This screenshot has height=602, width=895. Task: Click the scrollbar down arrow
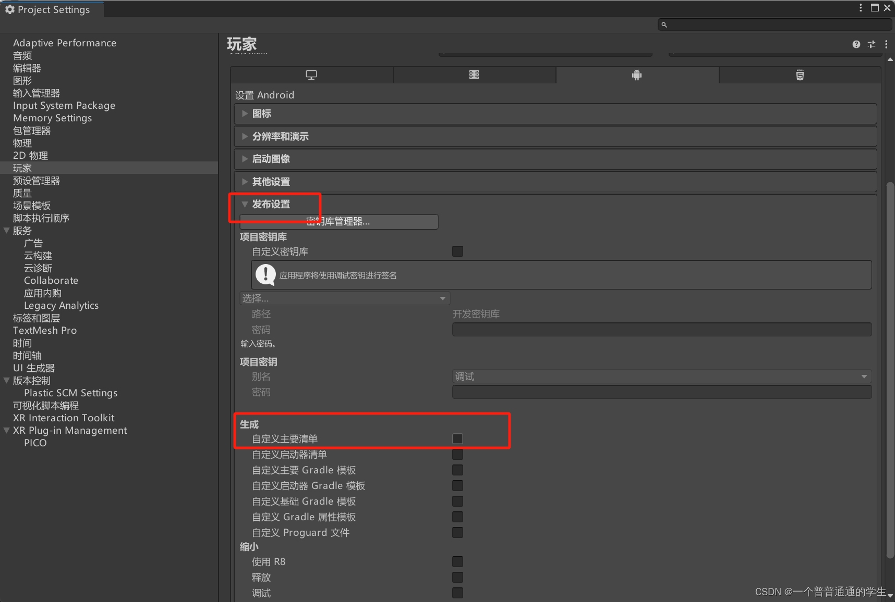point(890,596)
